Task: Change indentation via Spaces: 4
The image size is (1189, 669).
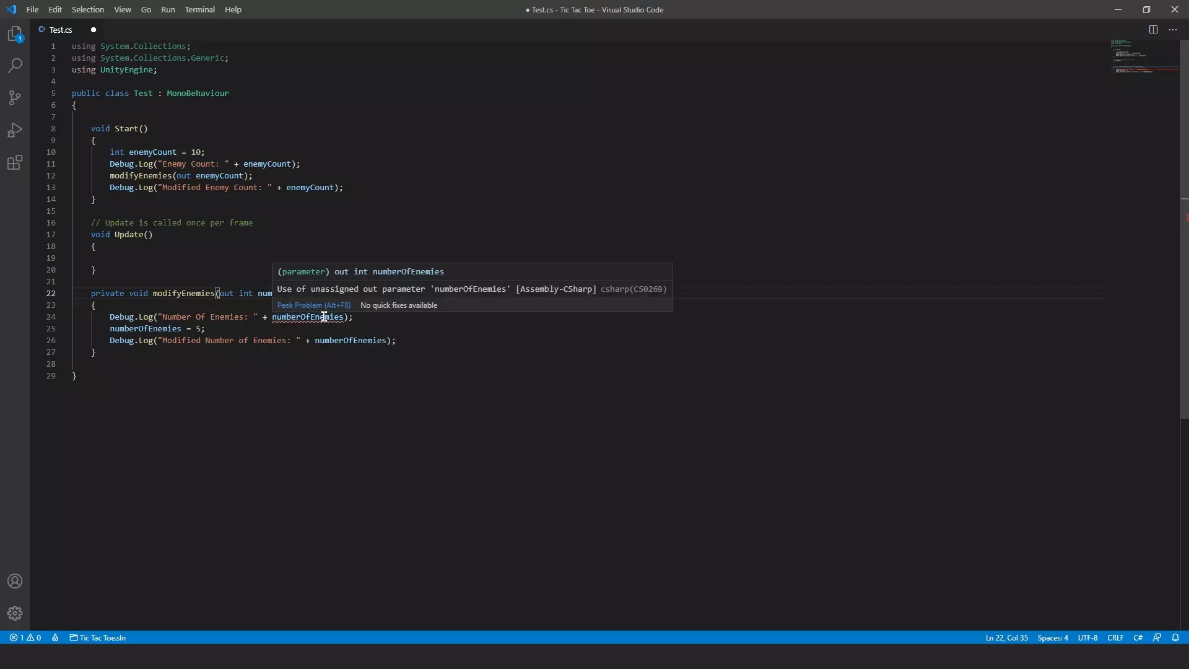Action: tap(1053, 637)
